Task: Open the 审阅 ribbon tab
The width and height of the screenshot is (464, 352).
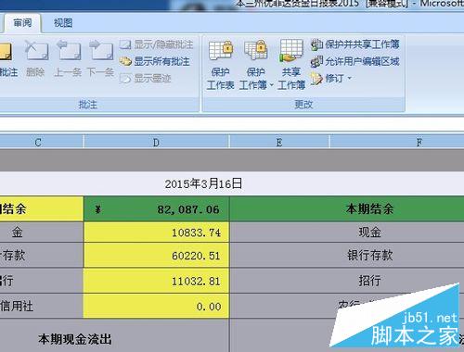Action: tap(22, 23)
